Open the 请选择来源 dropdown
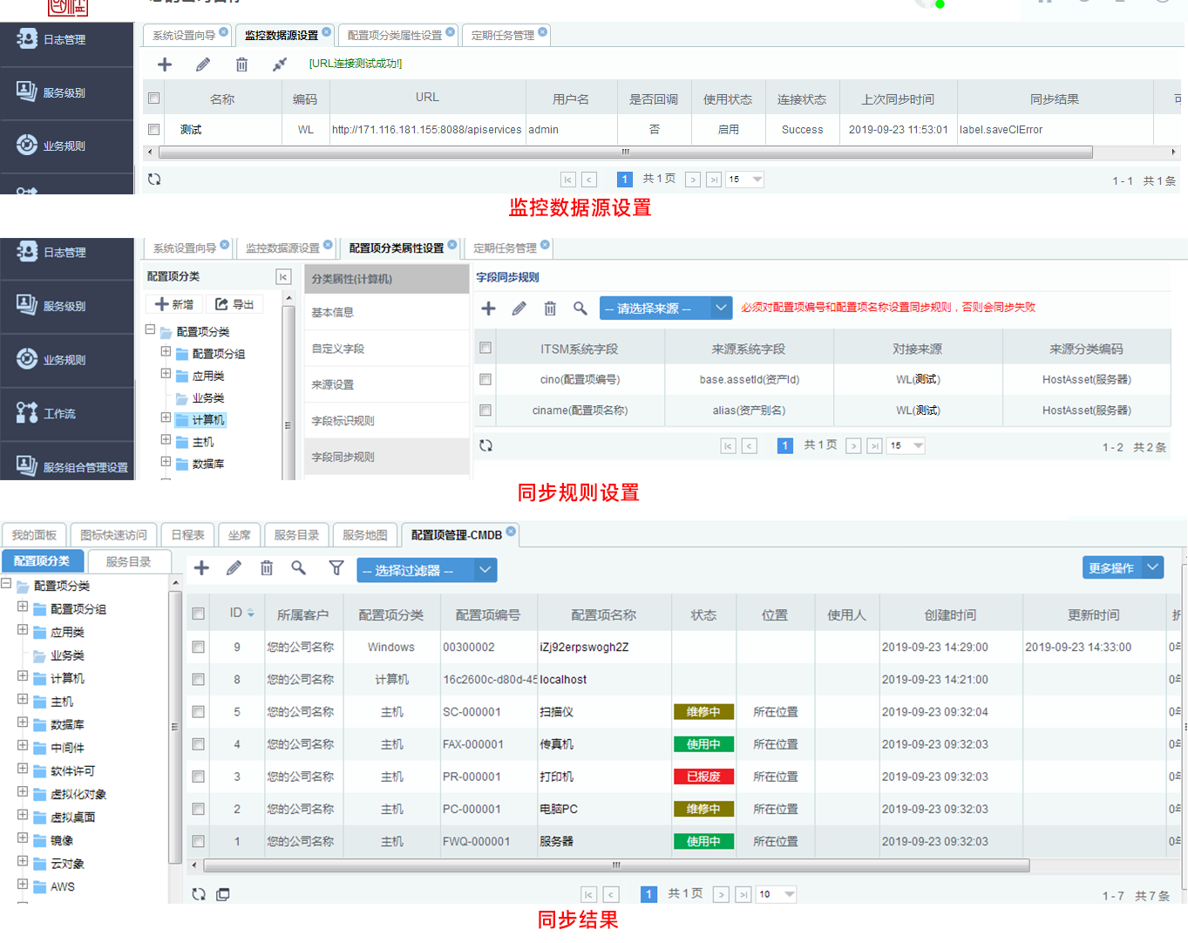The image size is (1188, 943). click(x=666, y=309)
